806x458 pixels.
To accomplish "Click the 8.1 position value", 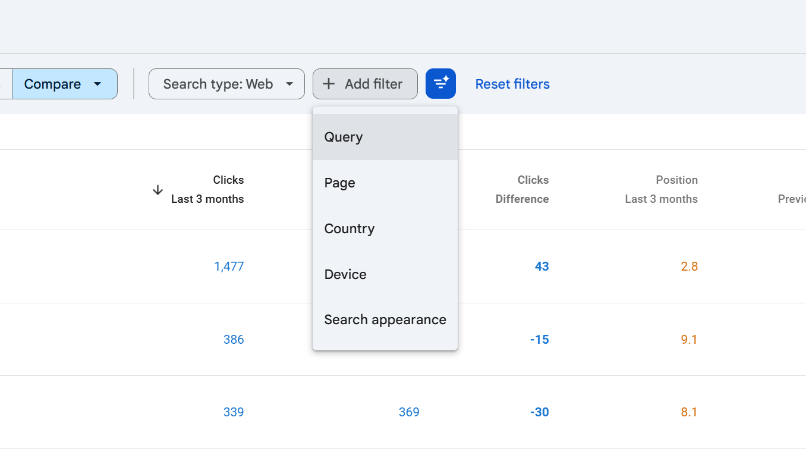I will [689, 412].
